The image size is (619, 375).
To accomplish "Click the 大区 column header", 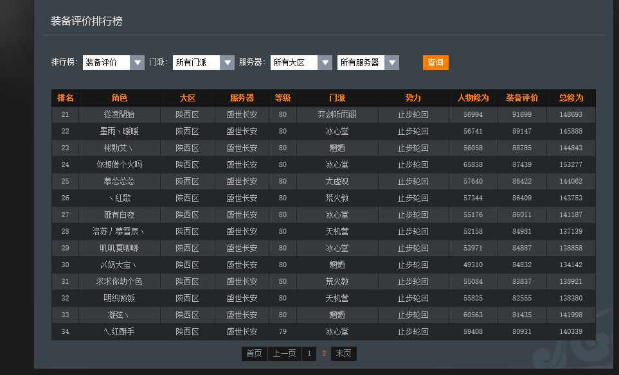I will pos(188,98).
